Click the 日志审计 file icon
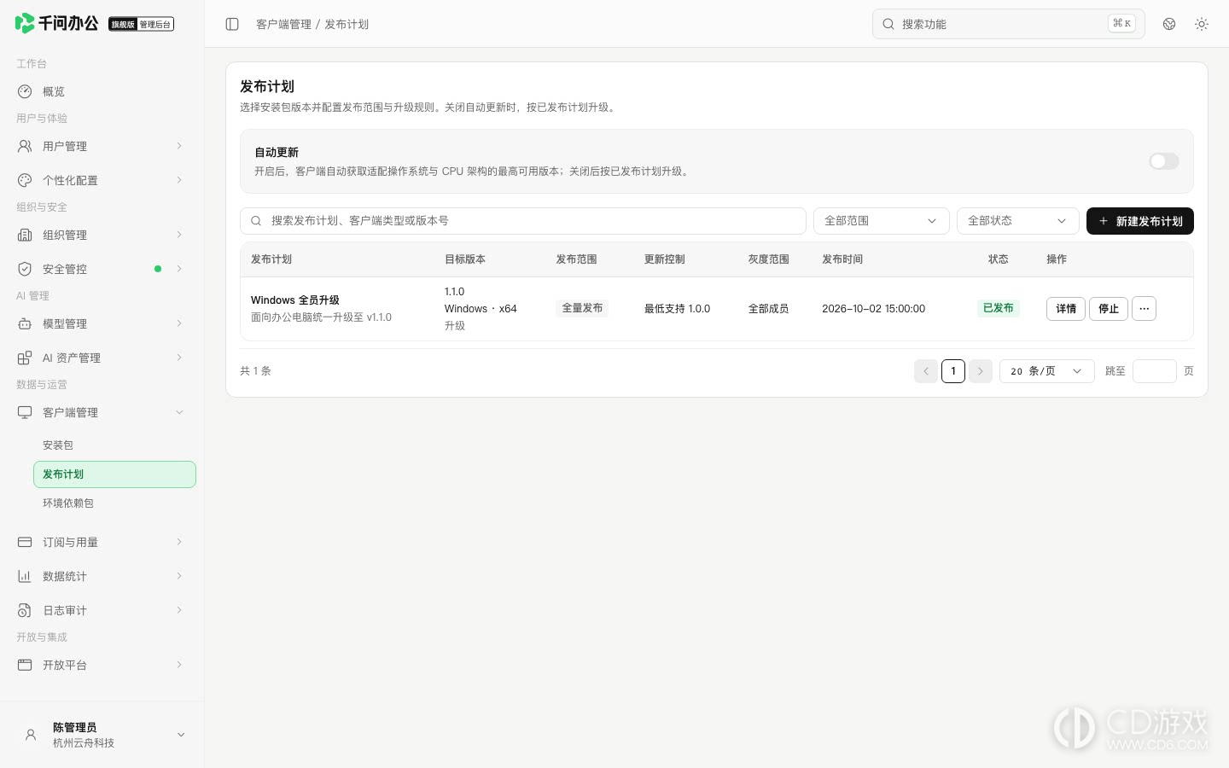This screenshot has height=768, width=1229. coord(25,610)
